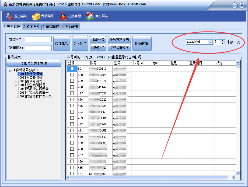Check the box for account ID 500
248x187 pixels.
[x=72, y=75]
